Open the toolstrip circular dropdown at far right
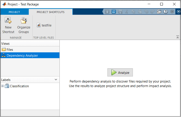Screen dimensions: 181x117 178,12
